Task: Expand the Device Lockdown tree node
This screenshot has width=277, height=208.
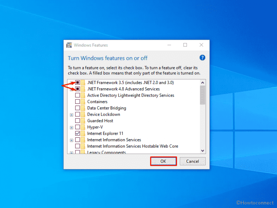Action: [71, 115]
